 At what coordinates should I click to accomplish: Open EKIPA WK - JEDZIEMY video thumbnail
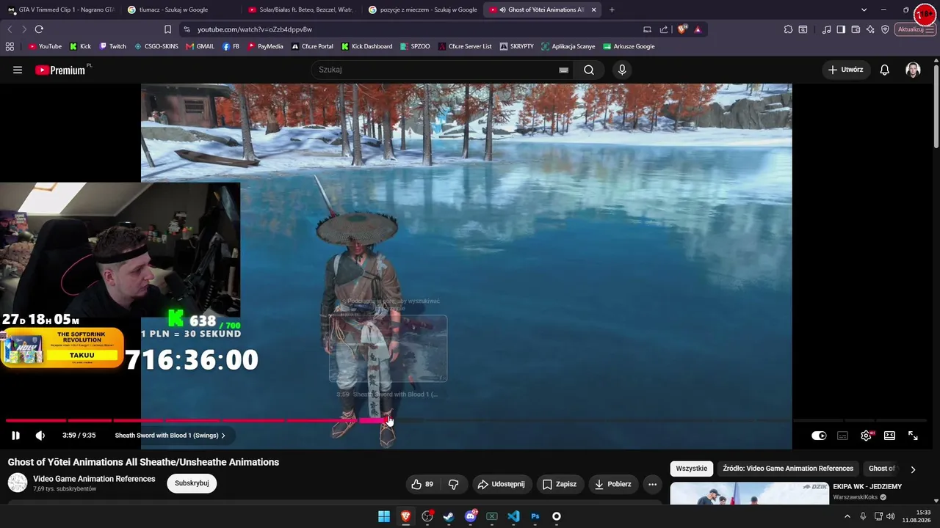click(749, 494)
